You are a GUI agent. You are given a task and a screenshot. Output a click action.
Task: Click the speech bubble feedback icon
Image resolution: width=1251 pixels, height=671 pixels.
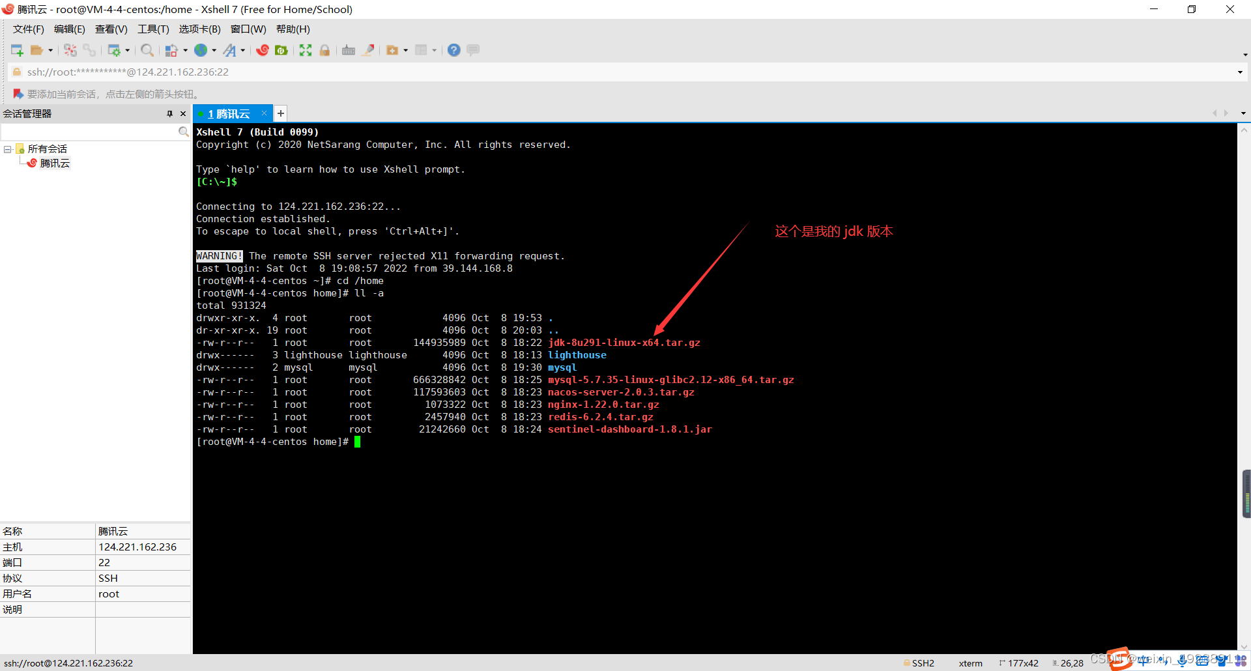tap(473, 50)
